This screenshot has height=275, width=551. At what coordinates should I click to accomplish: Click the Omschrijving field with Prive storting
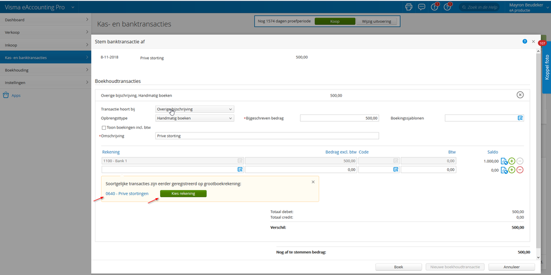tap(267, 136)
